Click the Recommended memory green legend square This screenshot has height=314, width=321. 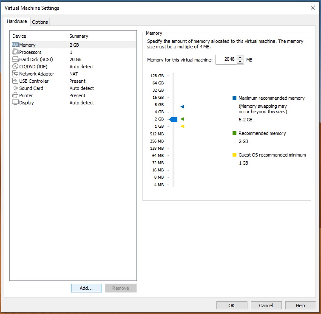pos(234,133)
